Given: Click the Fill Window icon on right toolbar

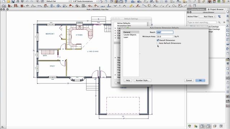Looking at the screenshot, I should (x=228, y=30).
